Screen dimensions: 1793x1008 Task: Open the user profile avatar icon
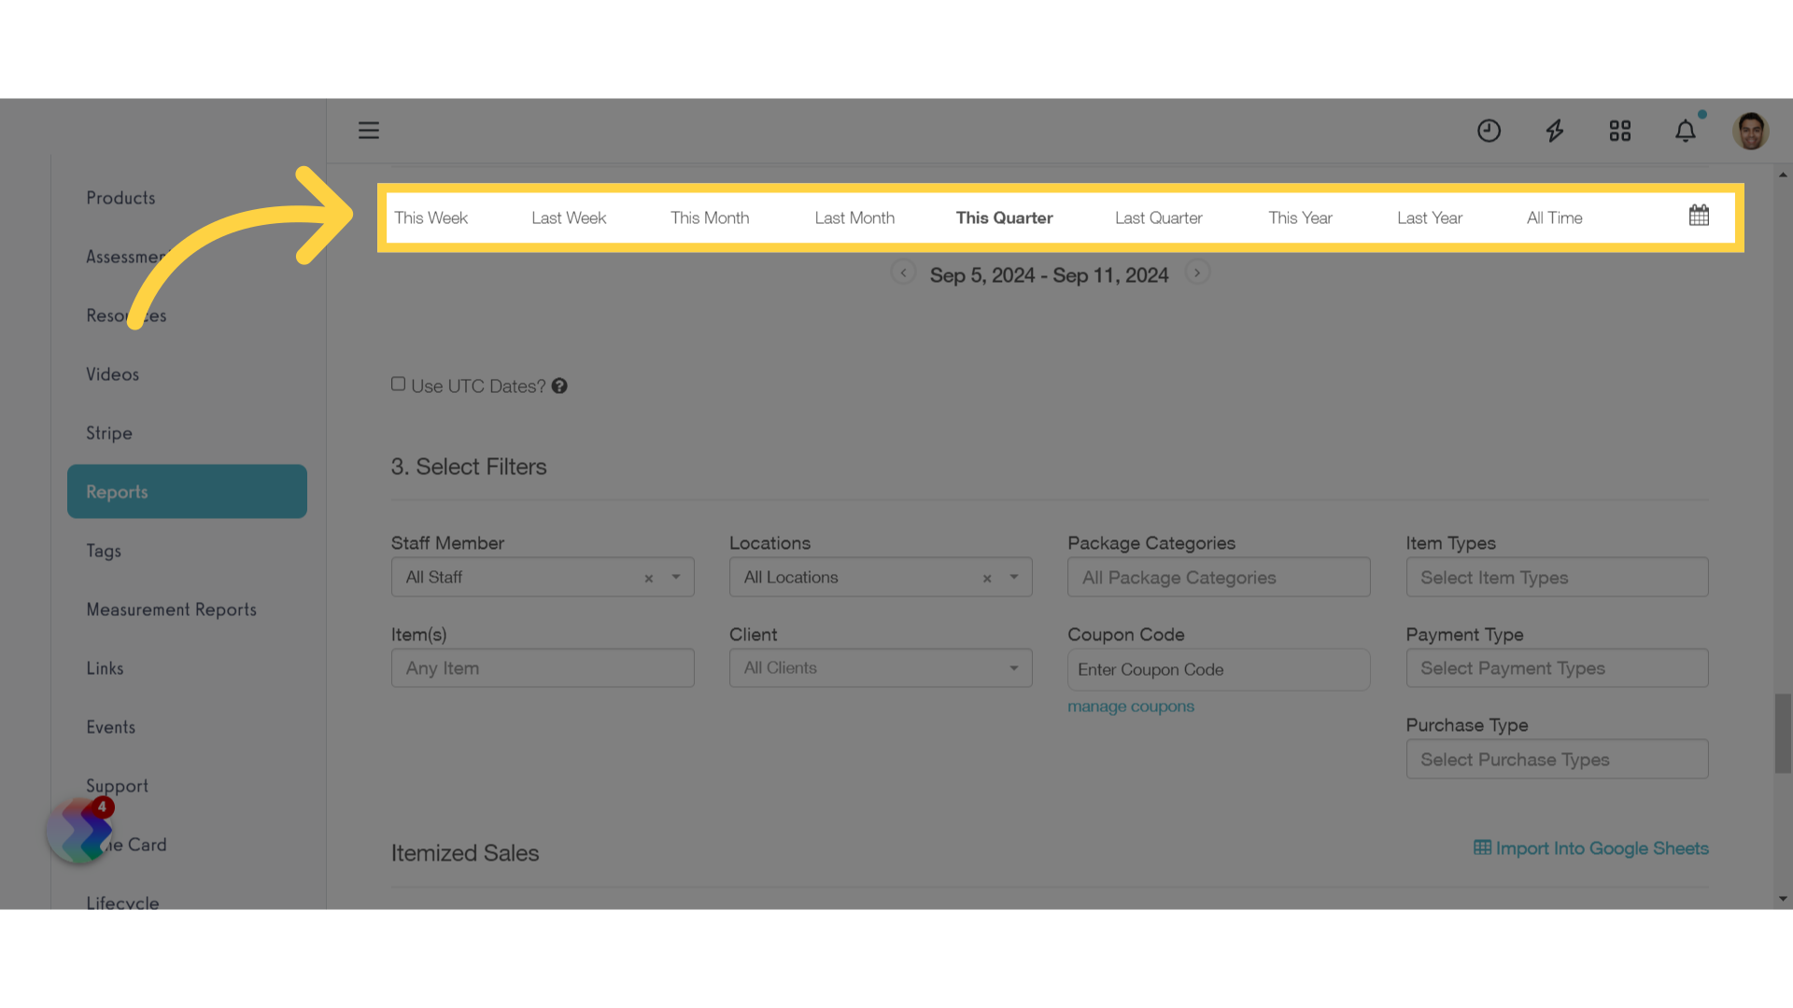1750,131
